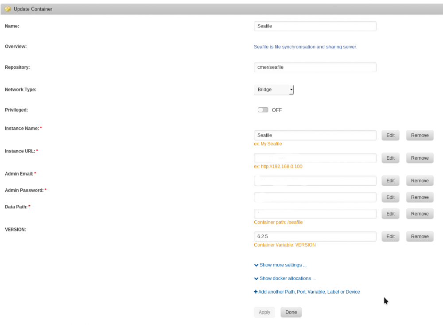Remove the Data Path entry

click(x=420, y=214)
